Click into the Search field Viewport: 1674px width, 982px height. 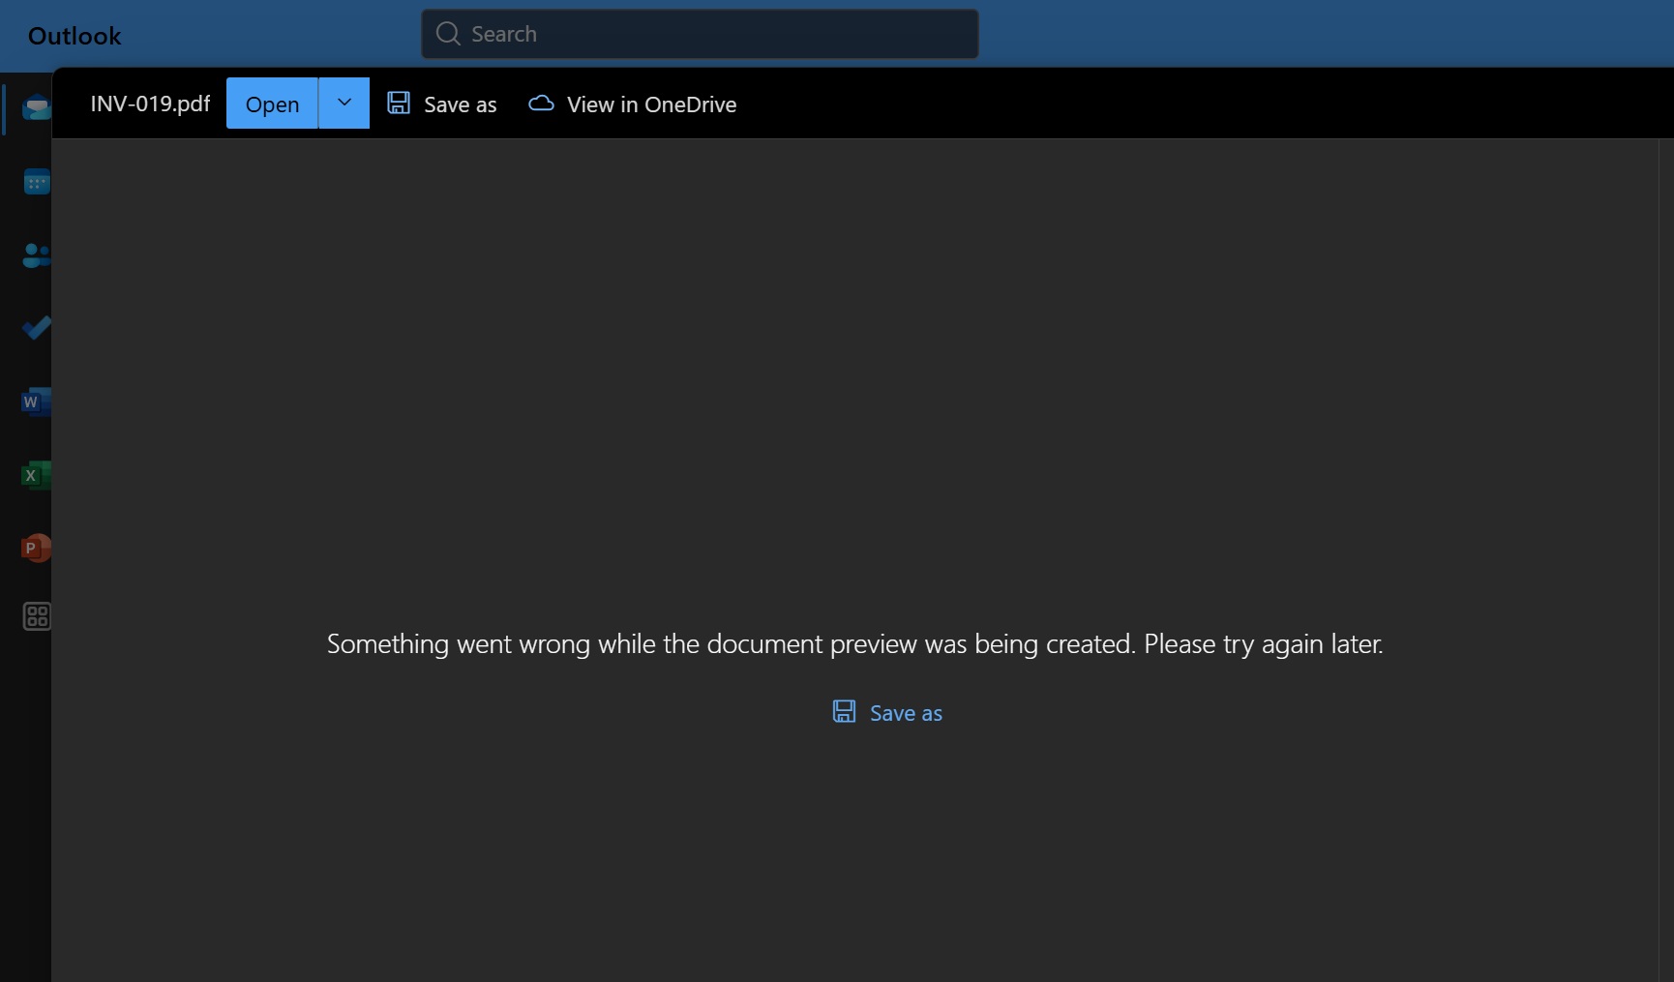(x=716, y=34)
